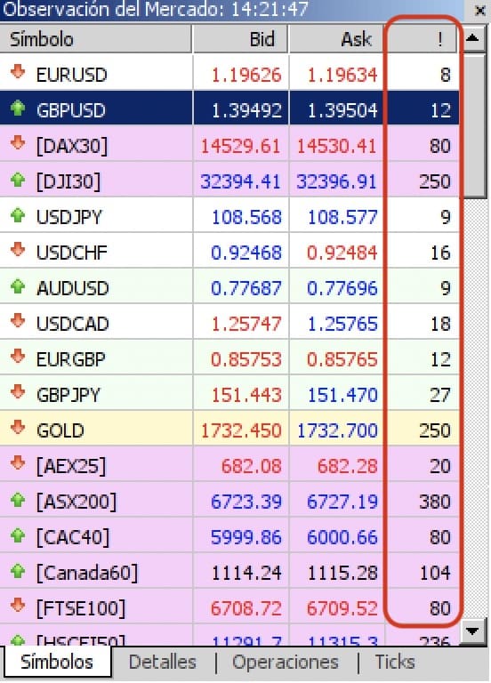Switch to the Ticks tab
The height and width of the screenshot is (683, 491).
click(x=395, y=662)
